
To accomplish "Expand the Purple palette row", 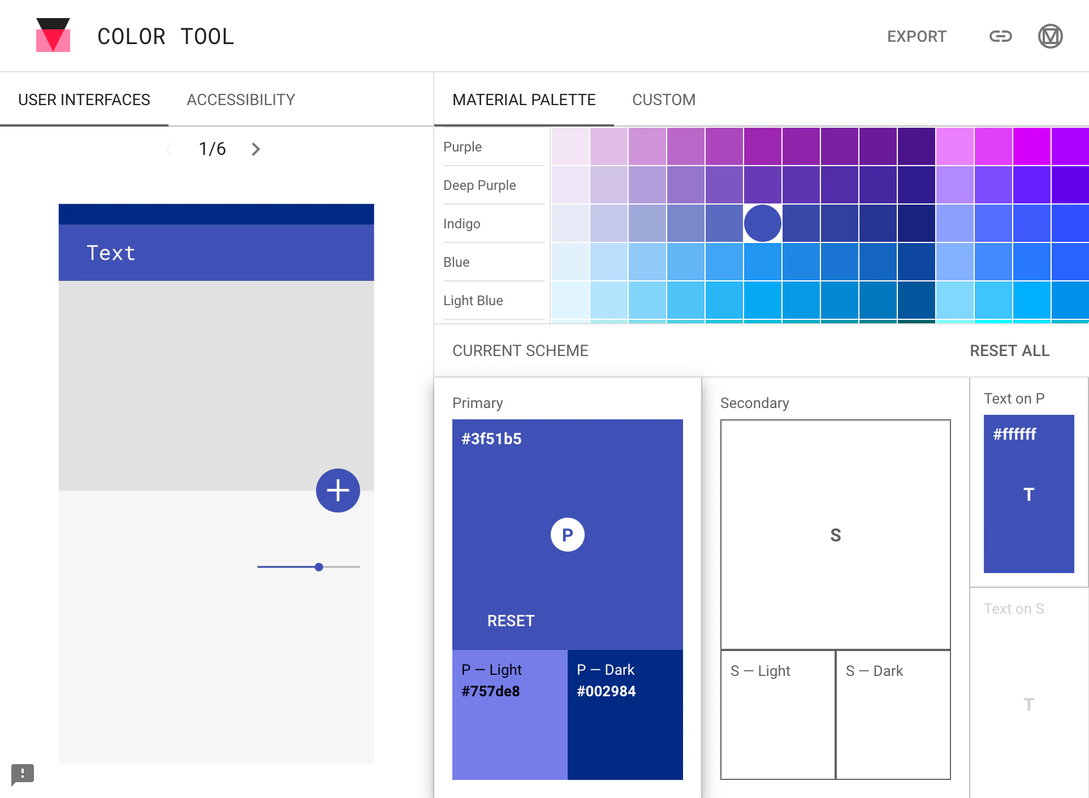I will 462,146.
